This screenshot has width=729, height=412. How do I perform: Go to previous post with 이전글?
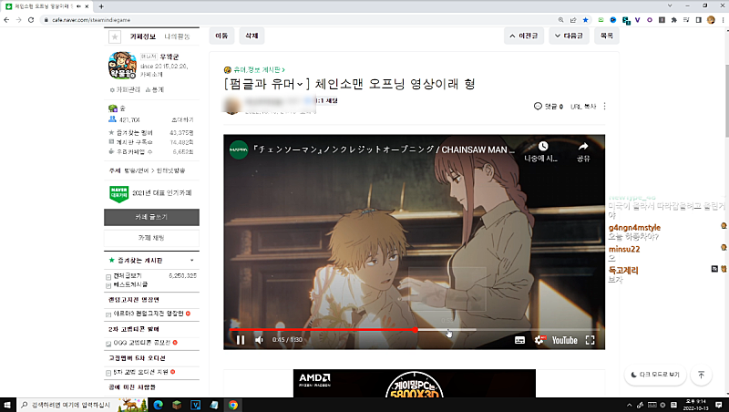[523, 36]
